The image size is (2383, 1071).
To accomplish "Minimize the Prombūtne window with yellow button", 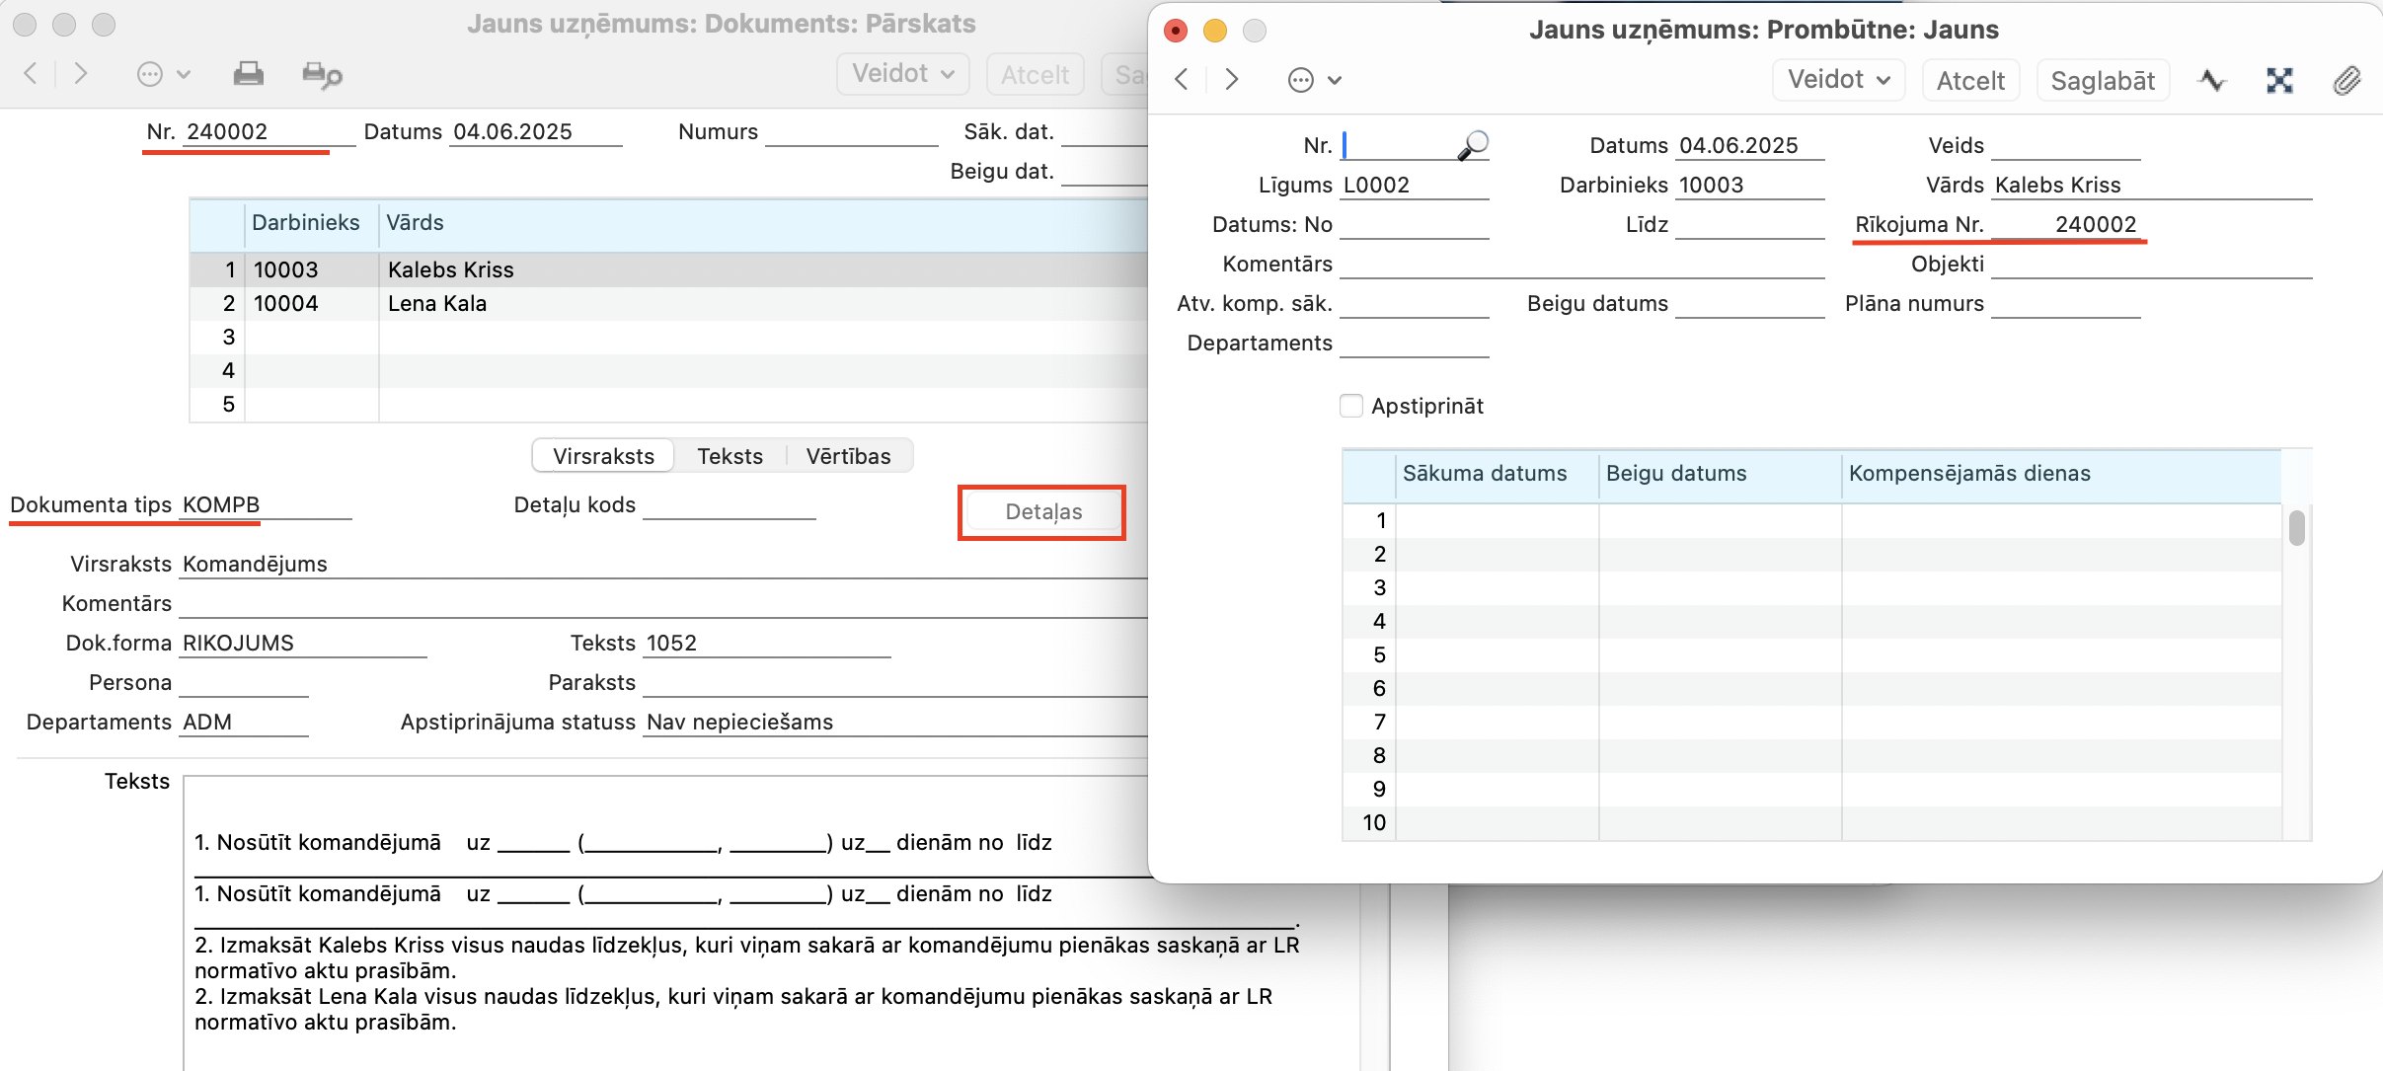I will tap(1215, 31).
